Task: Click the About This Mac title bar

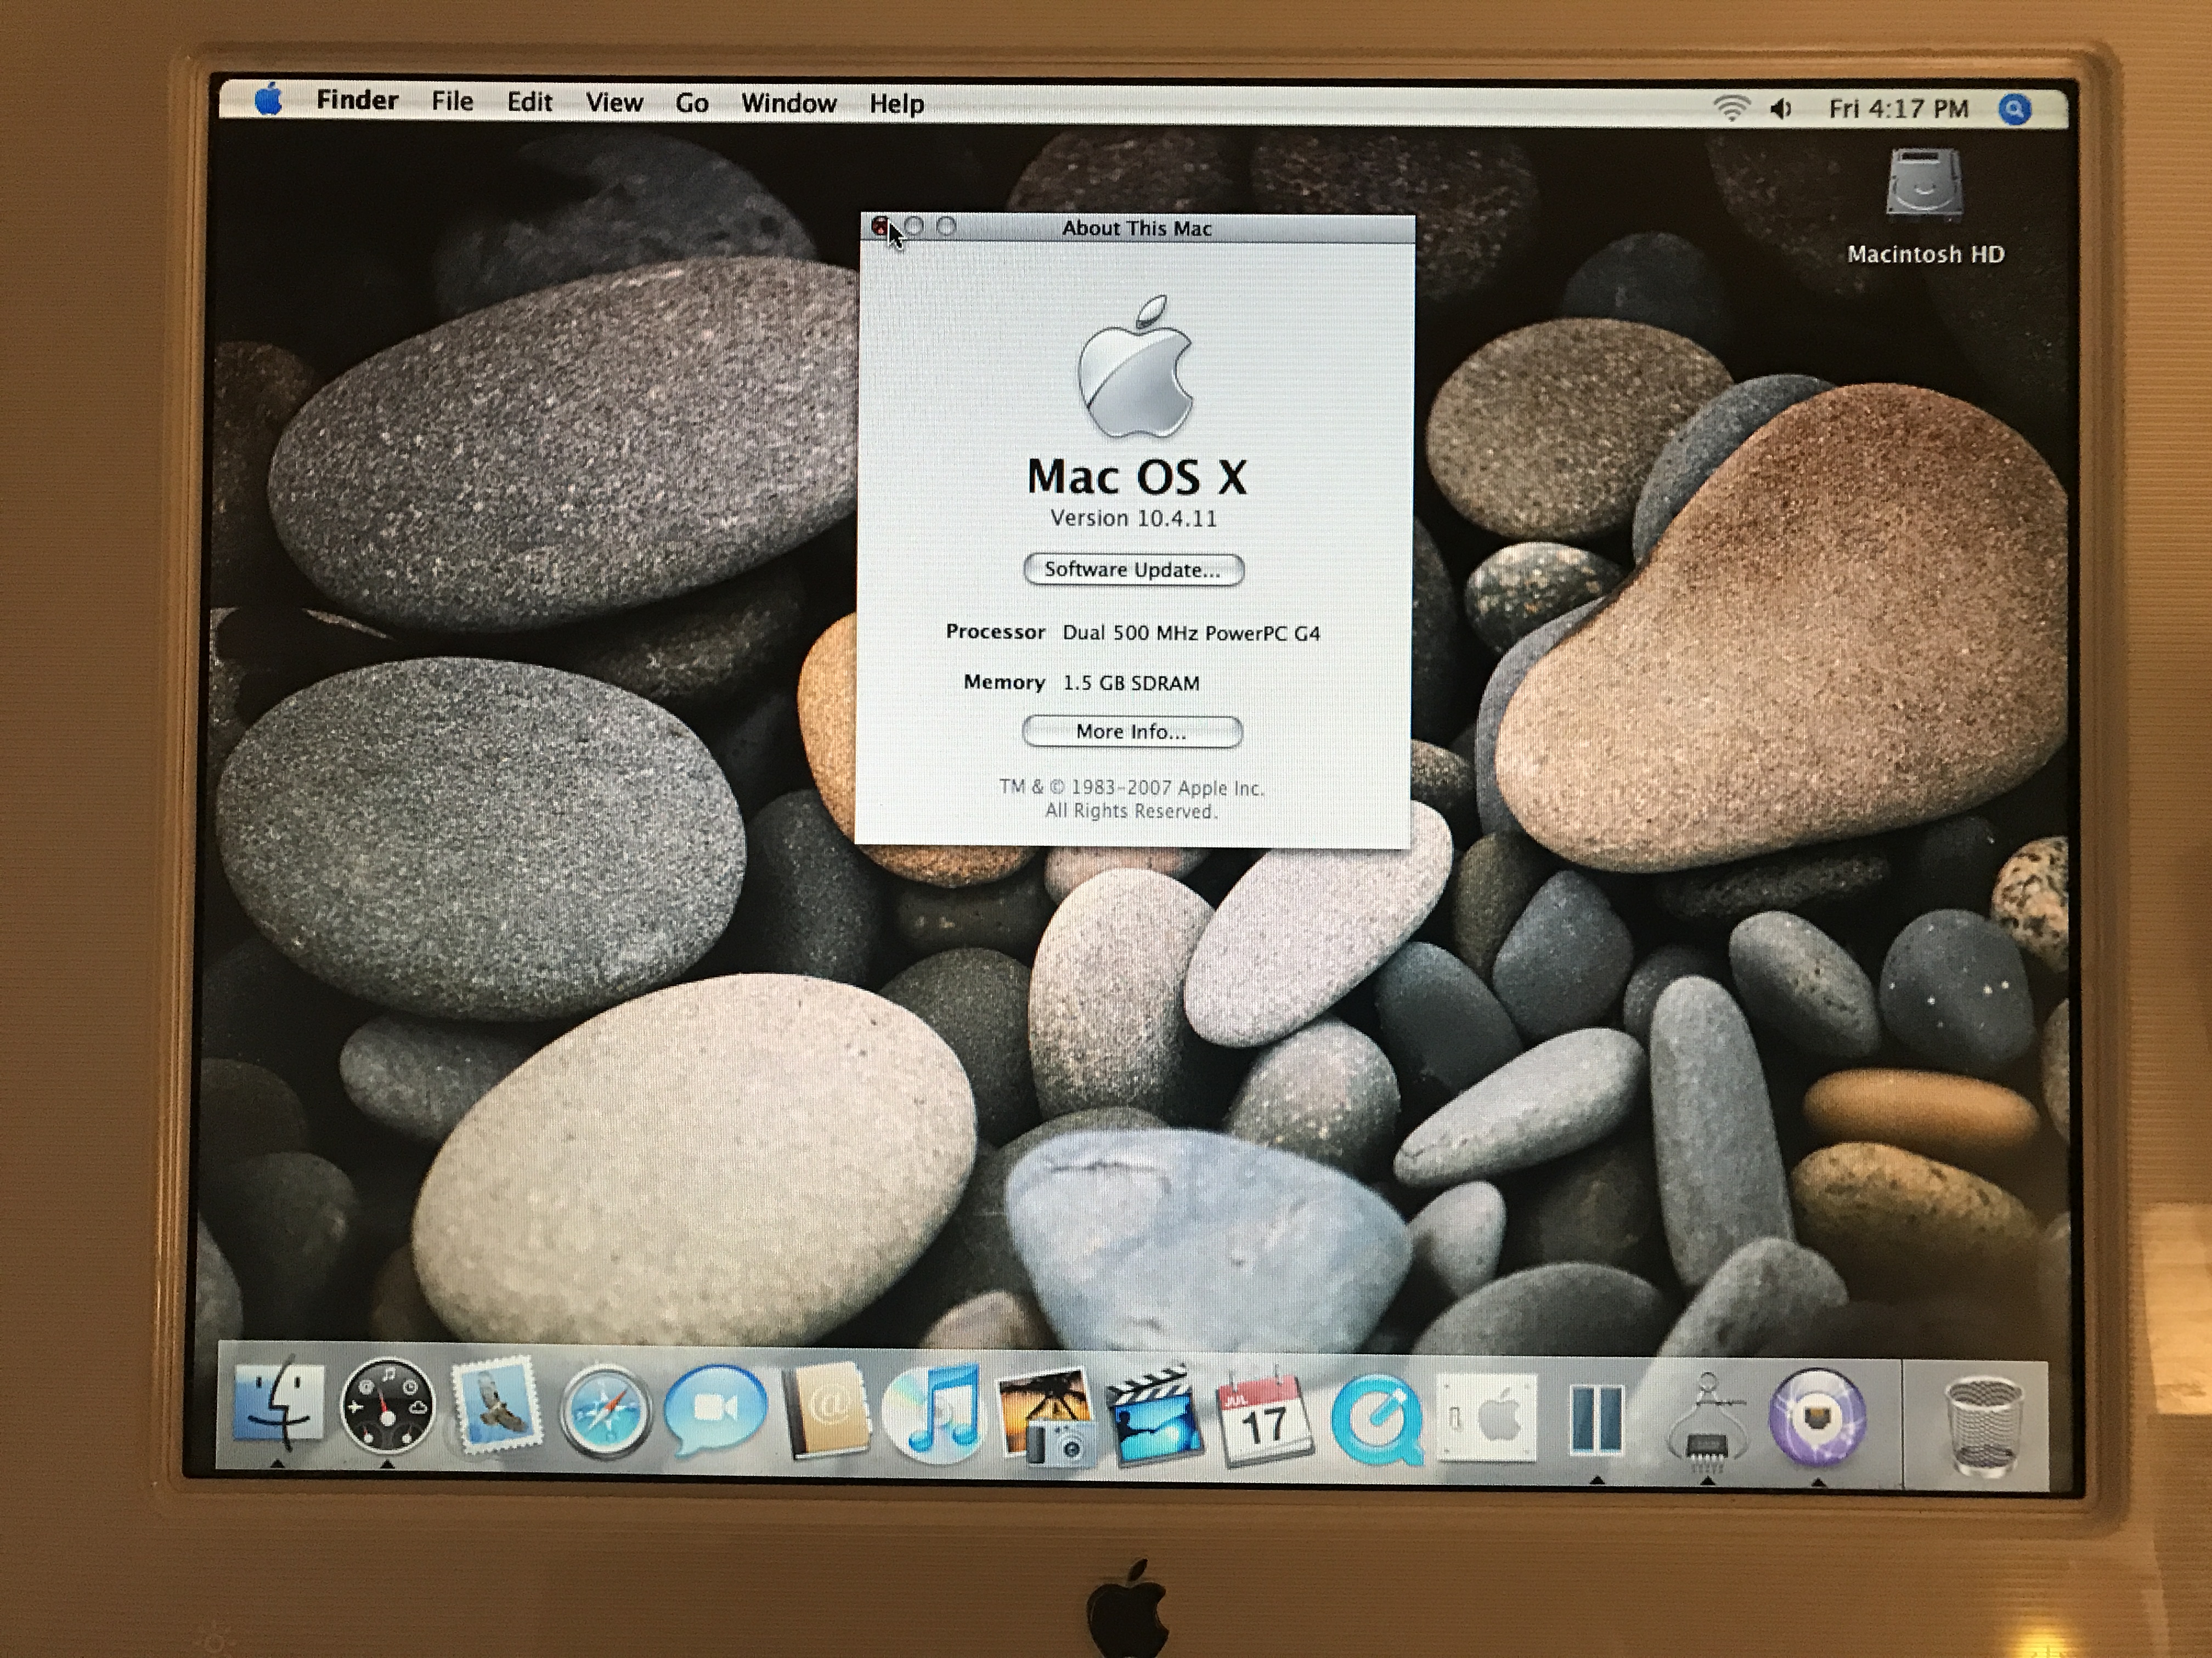Action: click(x=1137, y=228)
